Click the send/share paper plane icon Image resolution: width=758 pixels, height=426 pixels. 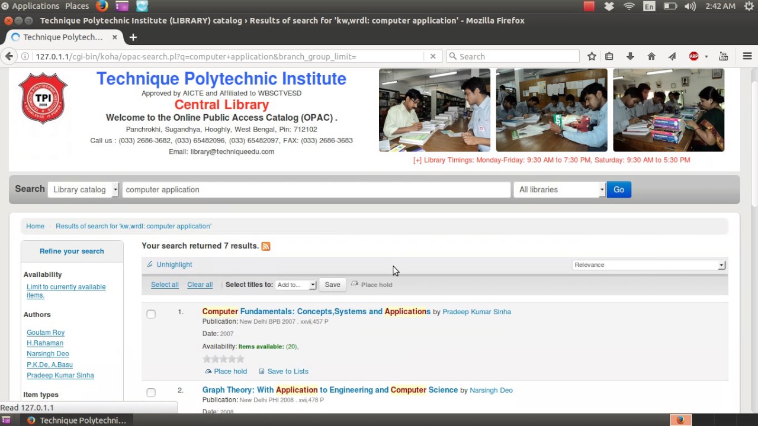point(672,56)
